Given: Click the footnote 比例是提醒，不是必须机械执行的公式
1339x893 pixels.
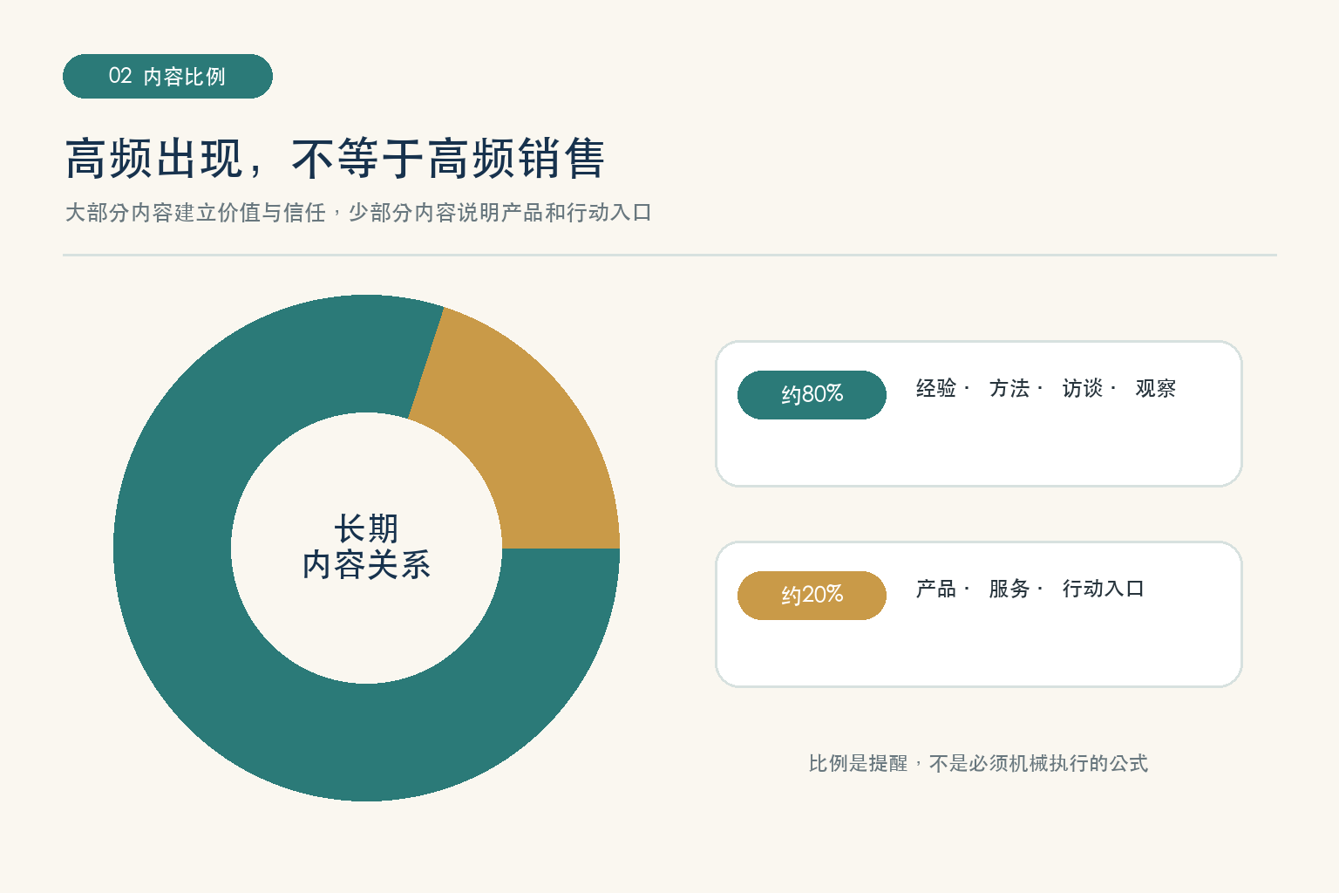Looking at the screenshot, I should click(978, 763).
